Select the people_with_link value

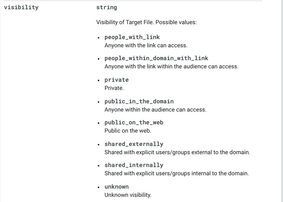[x=132, y=37]
